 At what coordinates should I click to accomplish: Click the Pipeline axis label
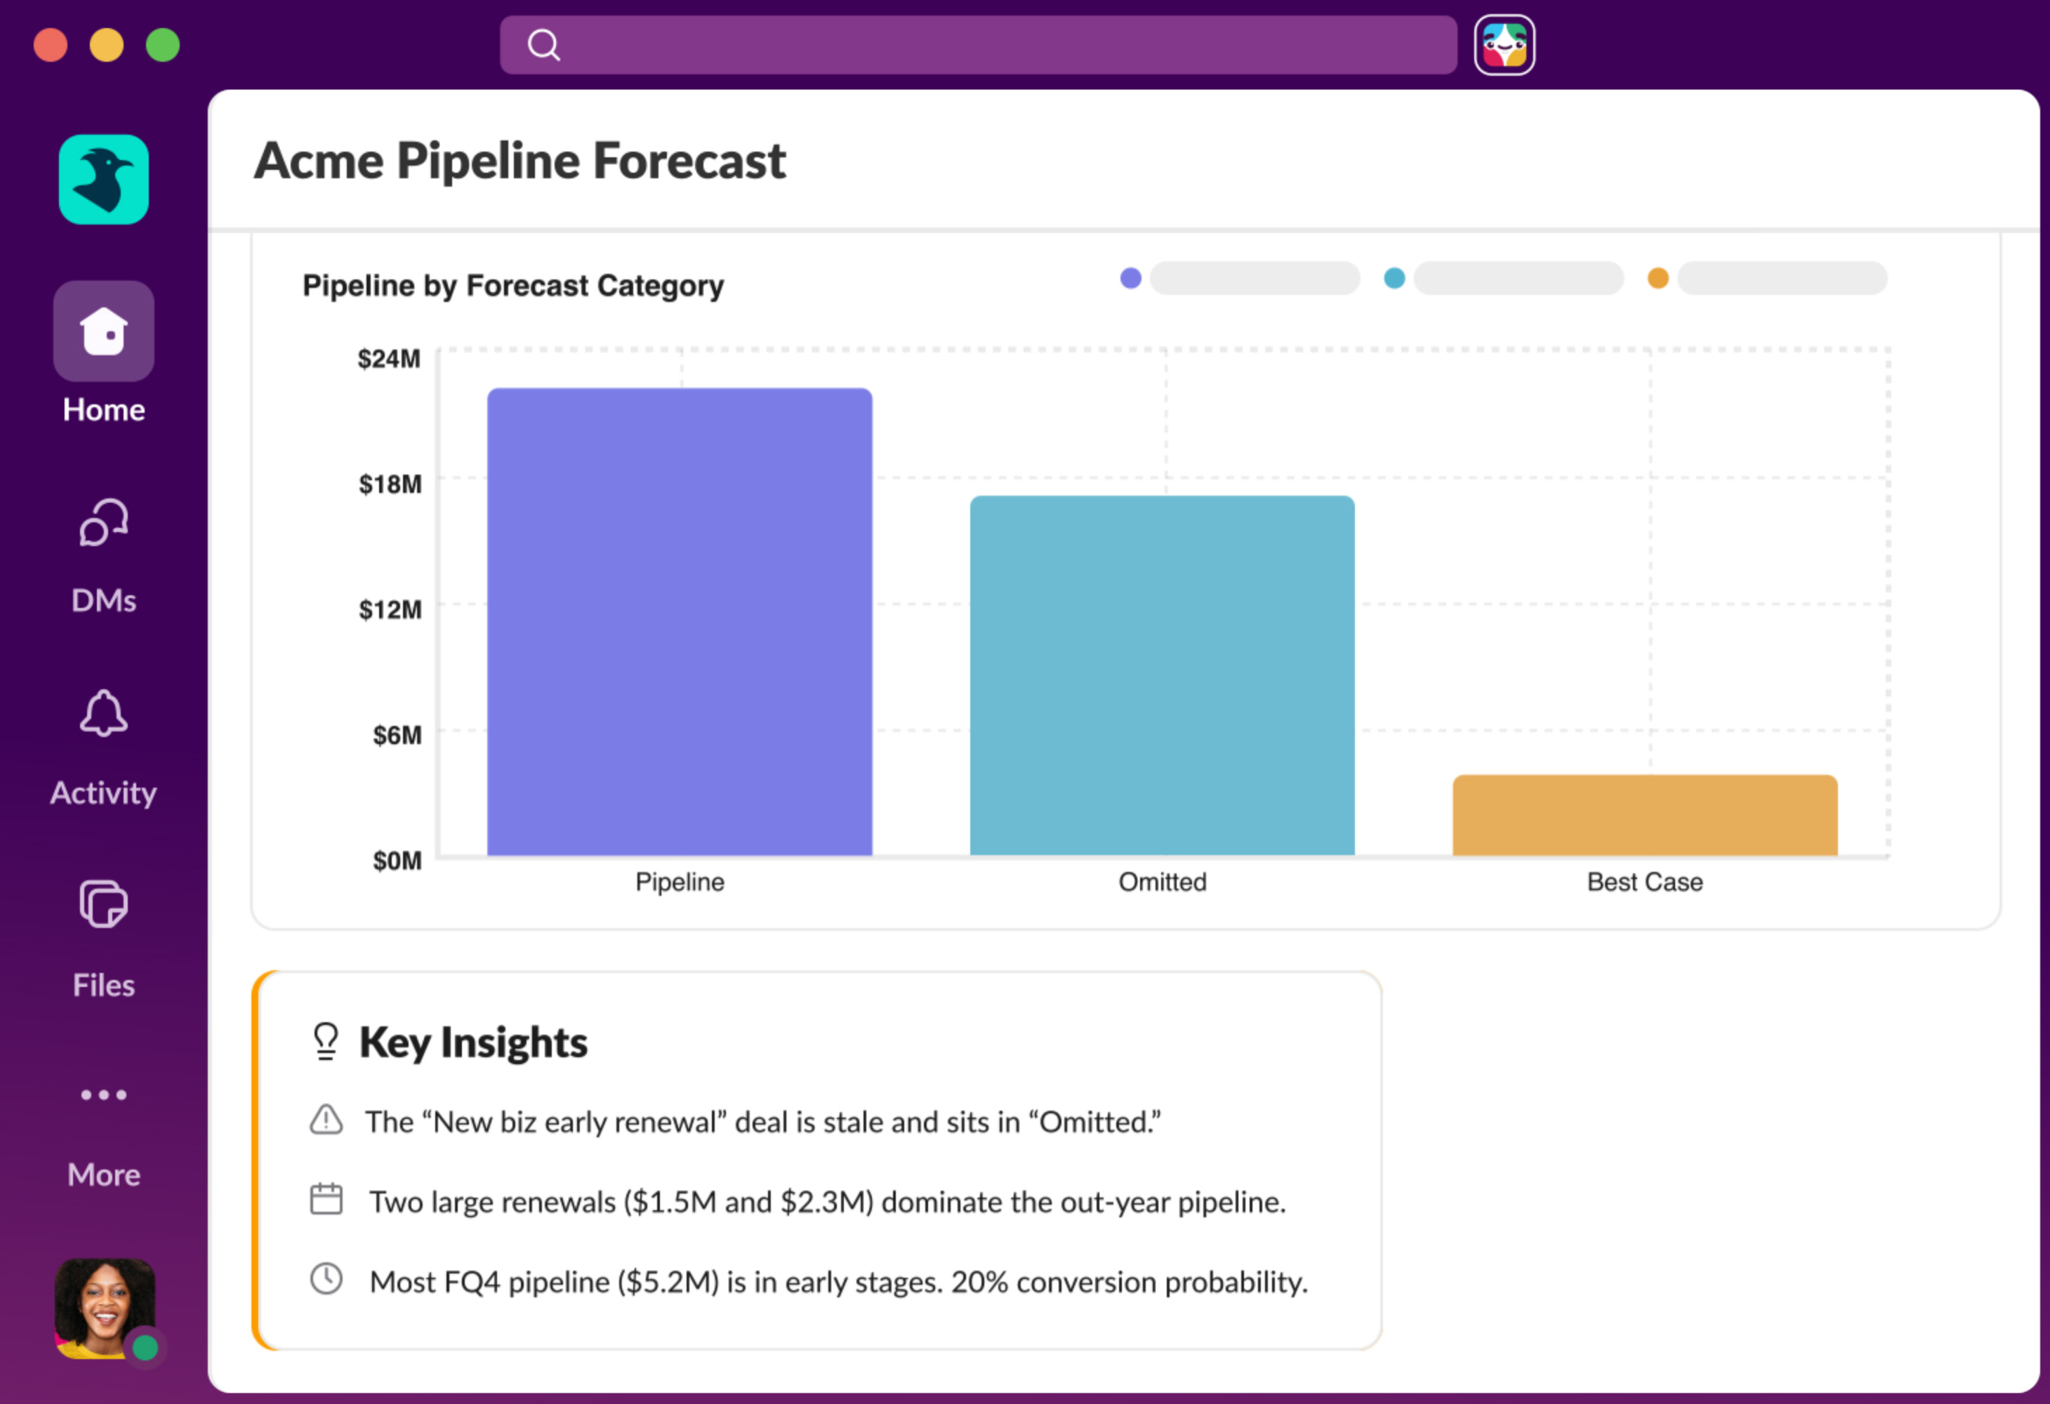(680, 882)
